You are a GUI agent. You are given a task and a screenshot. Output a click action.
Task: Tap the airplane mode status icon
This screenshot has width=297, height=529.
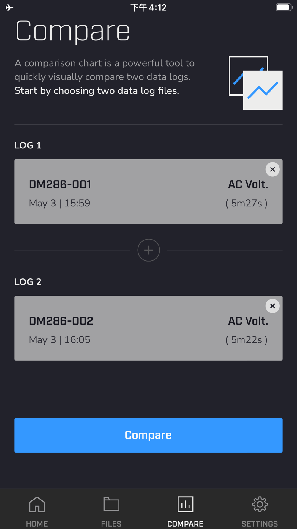point(10,7)
